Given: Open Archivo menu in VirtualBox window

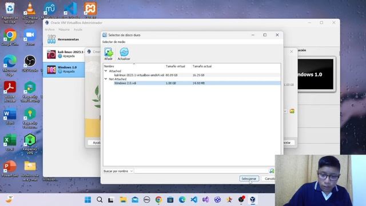Looking at the screenshot, I should pos(50,30).
